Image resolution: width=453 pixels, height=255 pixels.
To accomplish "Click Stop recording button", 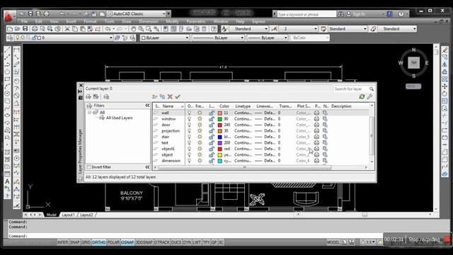I will (x=424, y=239).
